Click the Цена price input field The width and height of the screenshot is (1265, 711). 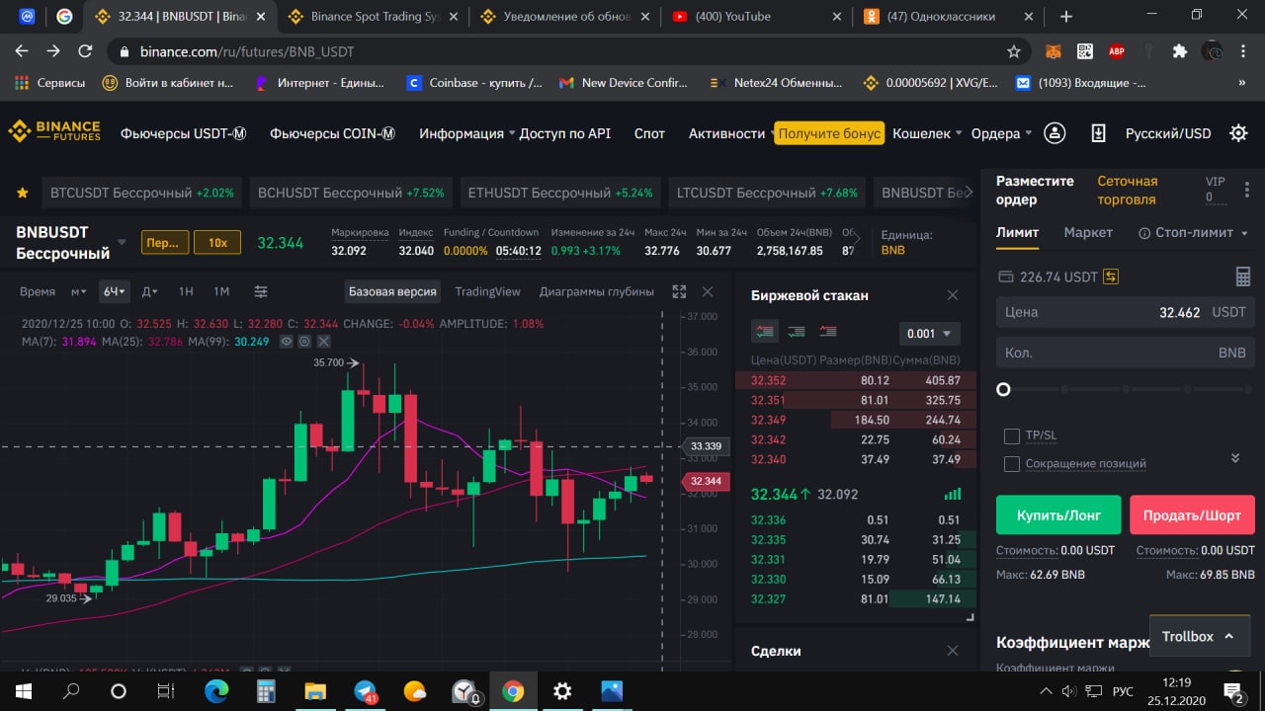[1125, 312]
